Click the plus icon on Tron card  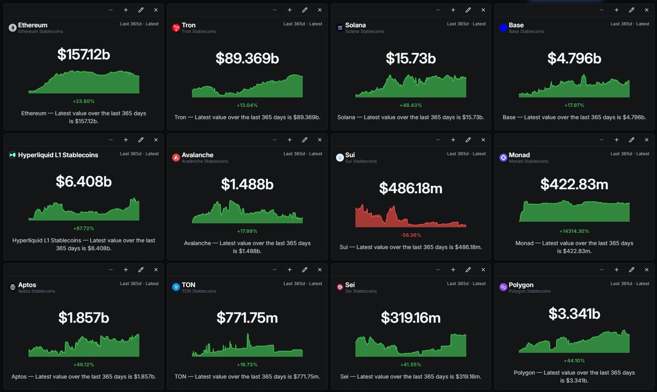click(290, 10)
